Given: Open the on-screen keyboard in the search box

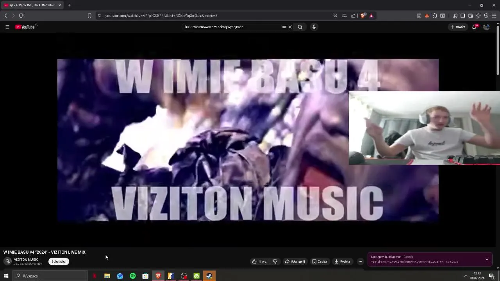Looking at the screenshot, I should click(x=284, y=27).
